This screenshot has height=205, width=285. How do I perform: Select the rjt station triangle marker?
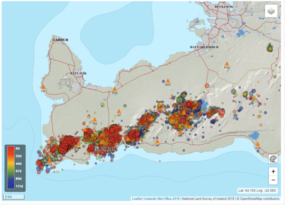[43, 87]
